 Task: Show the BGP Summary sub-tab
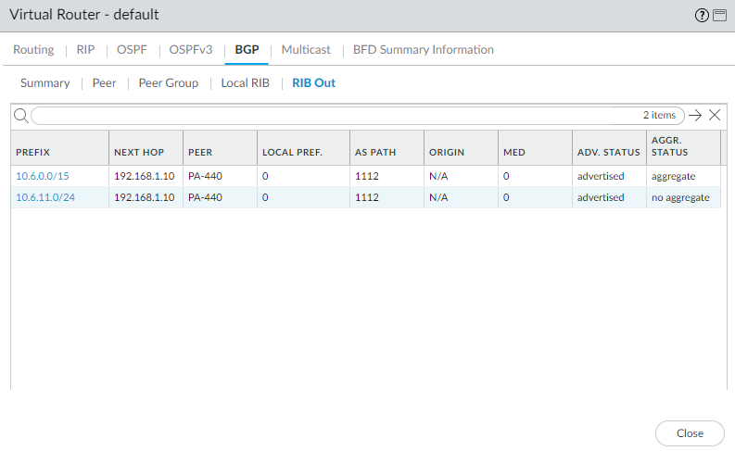(44, 83)
